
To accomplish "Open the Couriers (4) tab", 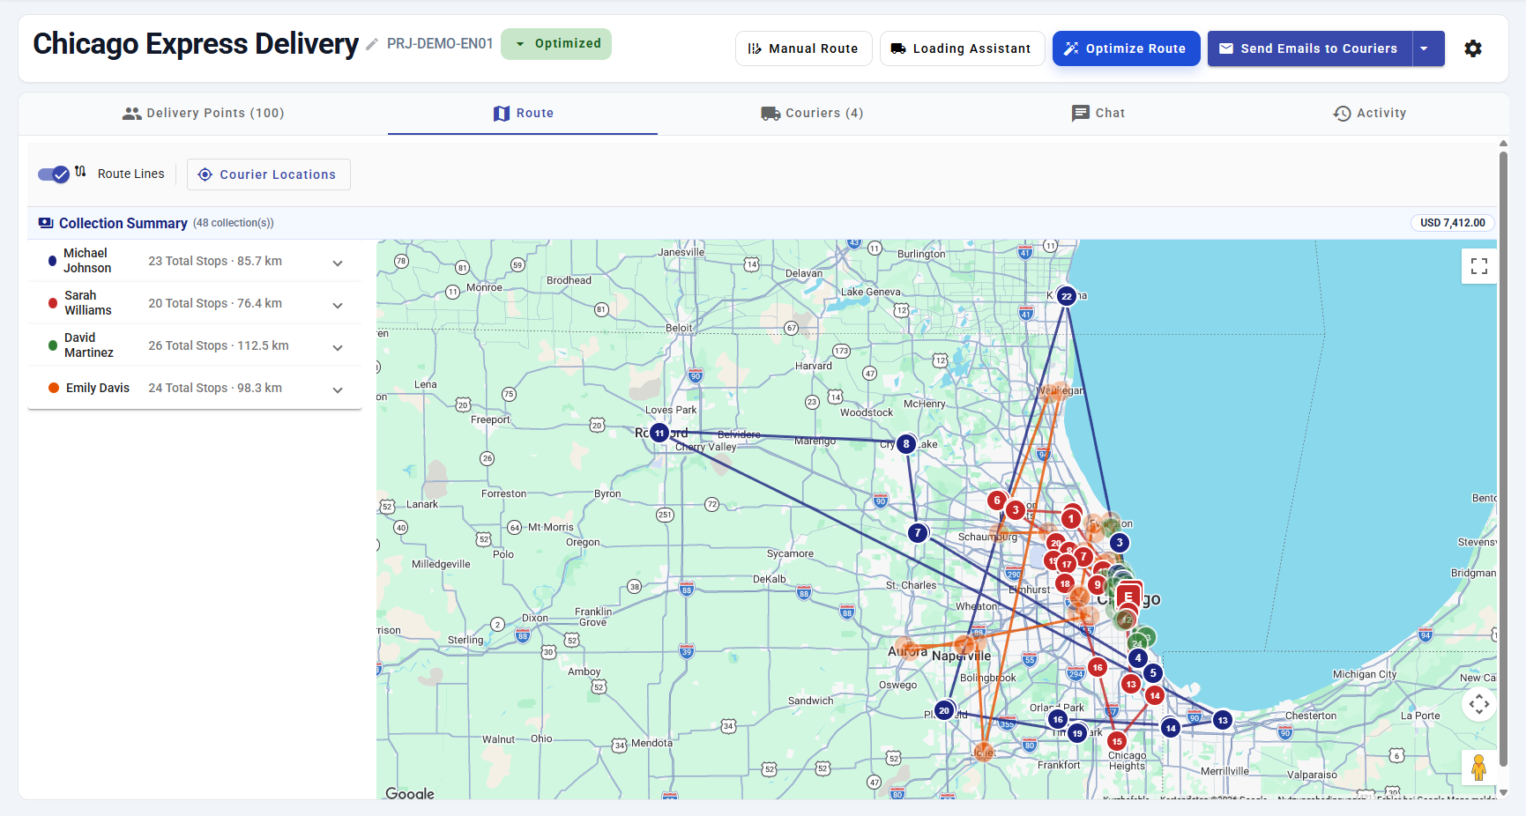I will pos(812,113).
